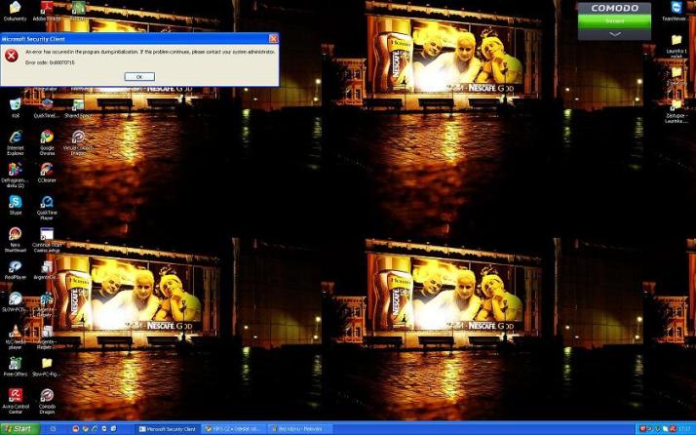Open the Casino setup desktop icon
Image resolution: width=696 pixels, height=435 pixels.
pyautogui.click(x=47, y=240)
